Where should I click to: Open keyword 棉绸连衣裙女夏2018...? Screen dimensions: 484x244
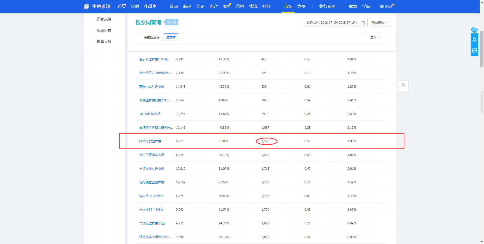[155, 100]
